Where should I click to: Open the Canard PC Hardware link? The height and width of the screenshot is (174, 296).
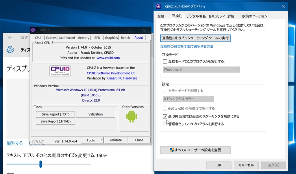coord(122,78)
